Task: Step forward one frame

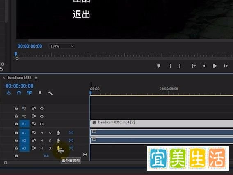Action: coord(226,66)
